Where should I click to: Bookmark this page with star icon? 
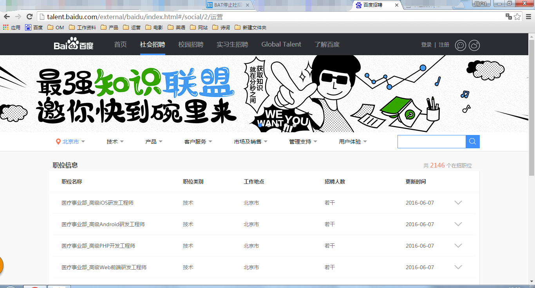517,16
